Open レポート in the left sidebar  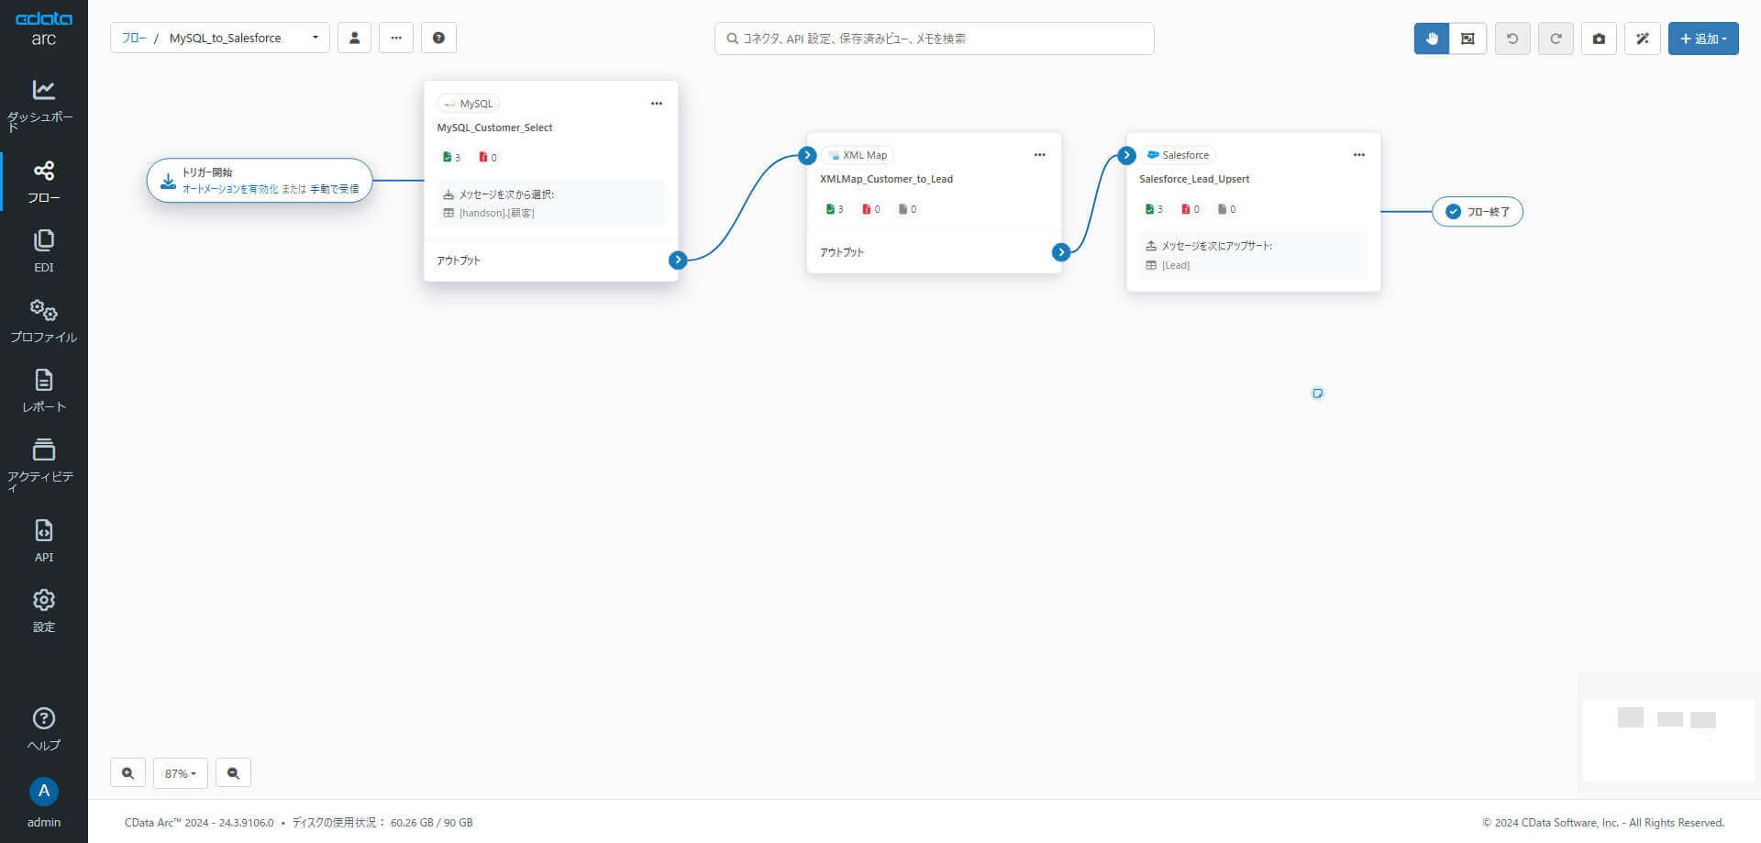click(x=43, y=391)
